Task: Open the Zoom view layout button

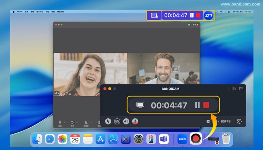Action: click(196, 25)
